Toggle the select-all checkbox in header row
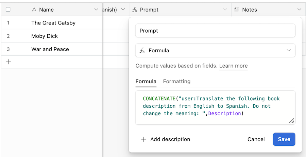Screen dimensions: 306x157 [x=8, y=10]
